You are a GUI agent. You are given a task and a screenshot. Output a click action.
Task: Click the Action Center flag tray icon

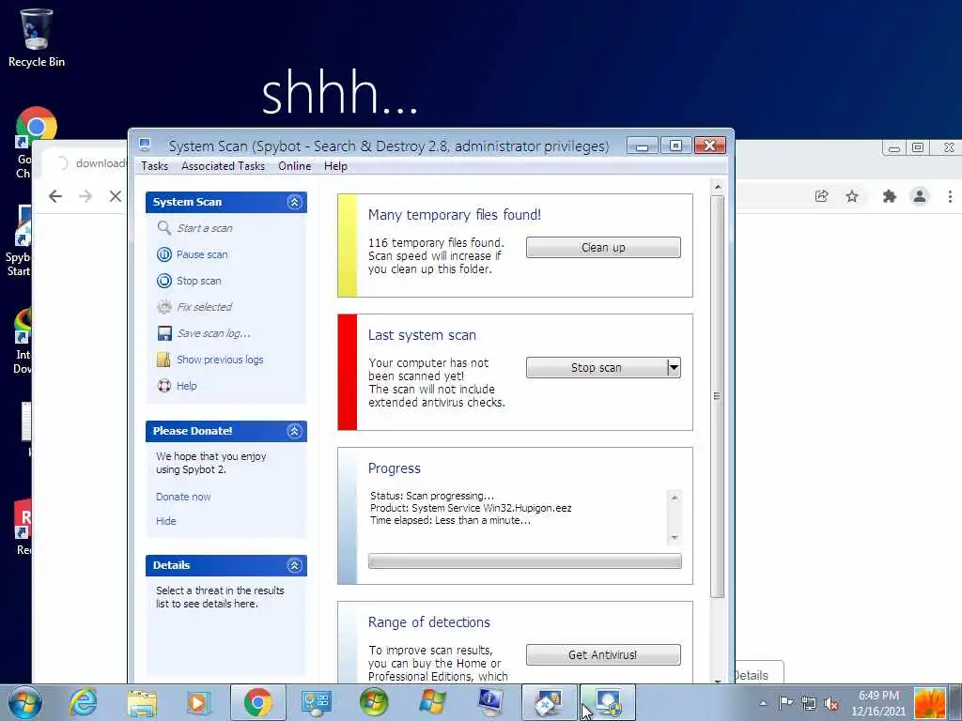point(786,702)
